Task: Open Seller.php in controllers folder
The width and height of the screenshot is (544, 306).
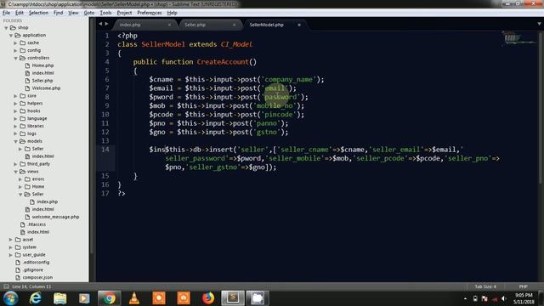Action: click(42, 81)
